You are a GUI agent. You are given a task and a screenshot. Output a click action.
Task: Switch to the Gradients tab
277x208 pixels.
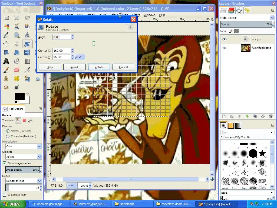(238, 126)
